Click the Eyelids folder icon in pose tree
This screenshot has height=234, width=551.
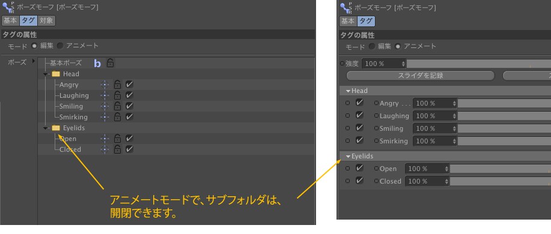coord(56,128)
